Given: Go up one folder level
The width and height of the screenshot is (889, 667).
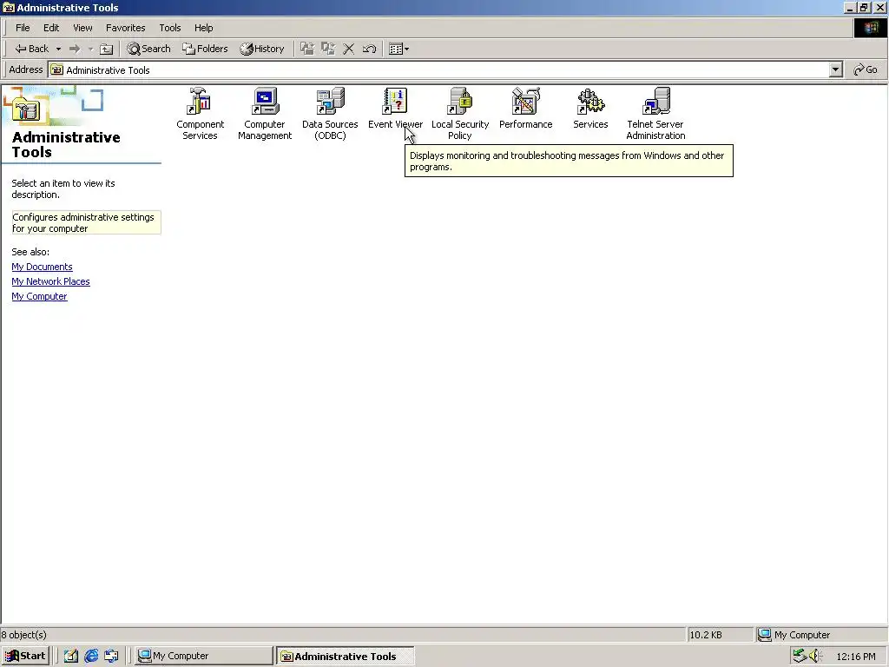Looking at the screenshot, I should (x=106, y=49).
